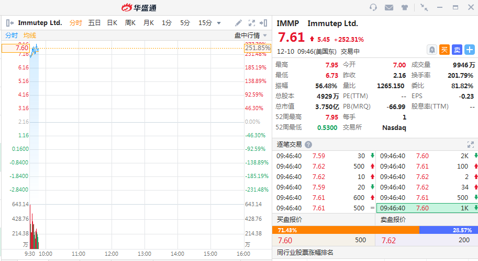Image resolution: width=478 pixels, height=261 pixels.
Task: Click the blue 卖 sell button
Action: click(x=457, y=50)
